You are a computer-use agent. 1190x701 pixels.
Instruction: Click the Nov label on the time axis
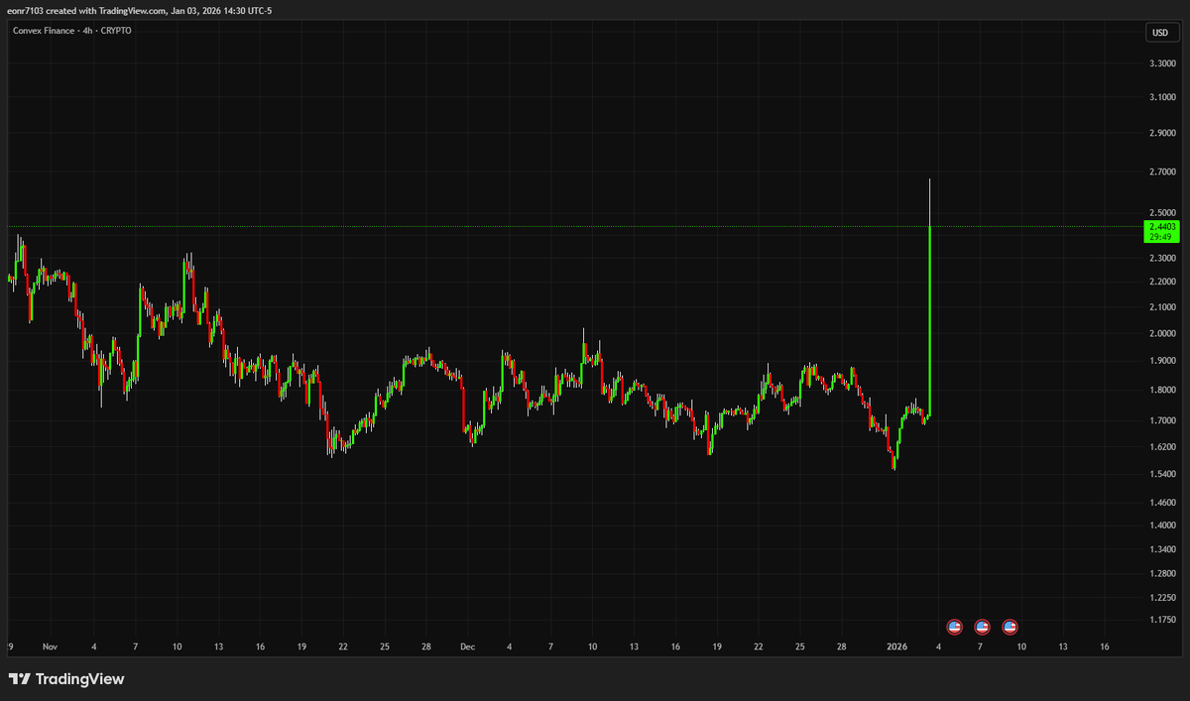pyautogui.click(x=50, y=646)
